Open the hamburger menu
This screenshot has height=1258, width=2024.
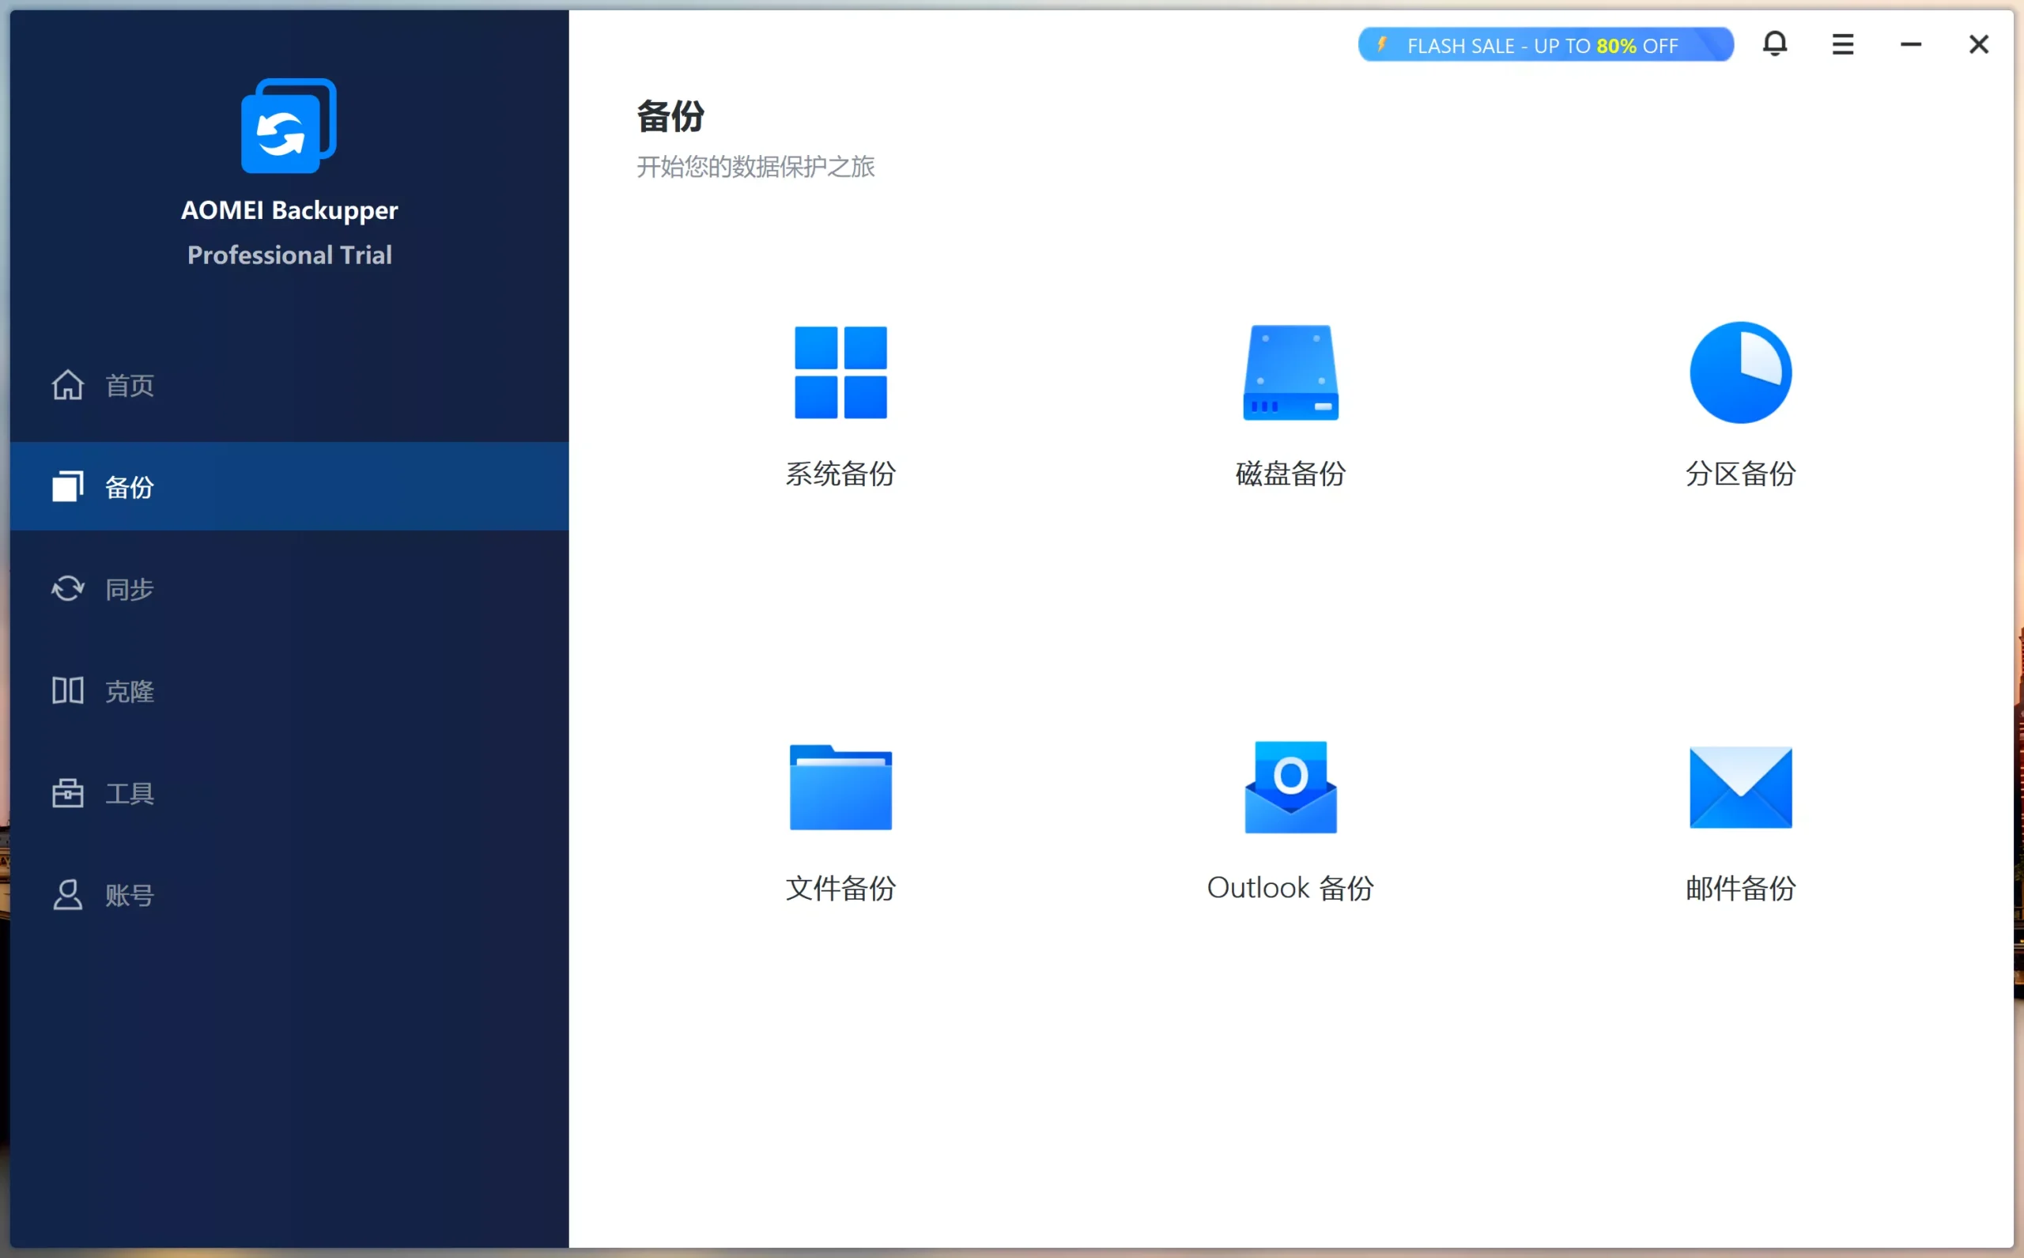click(1843, 44)
